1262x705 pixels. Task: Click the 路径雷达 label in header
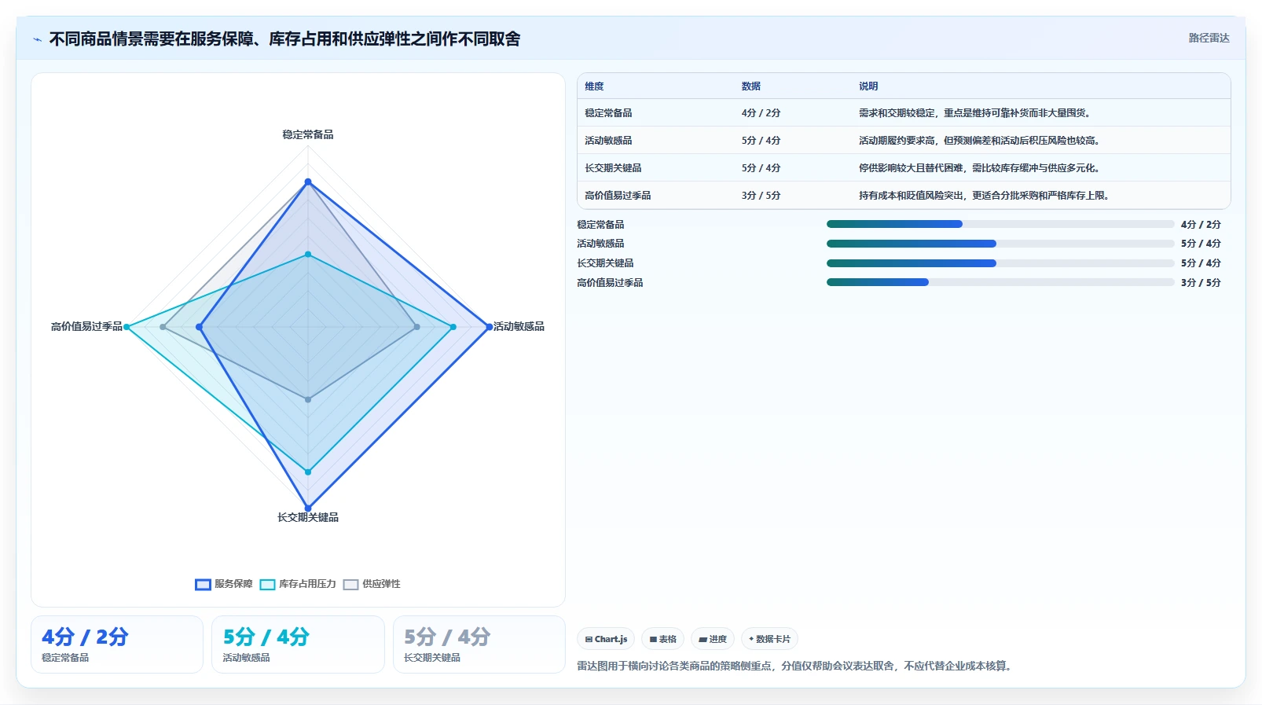pyautogui.click(x=1209, y=38)
